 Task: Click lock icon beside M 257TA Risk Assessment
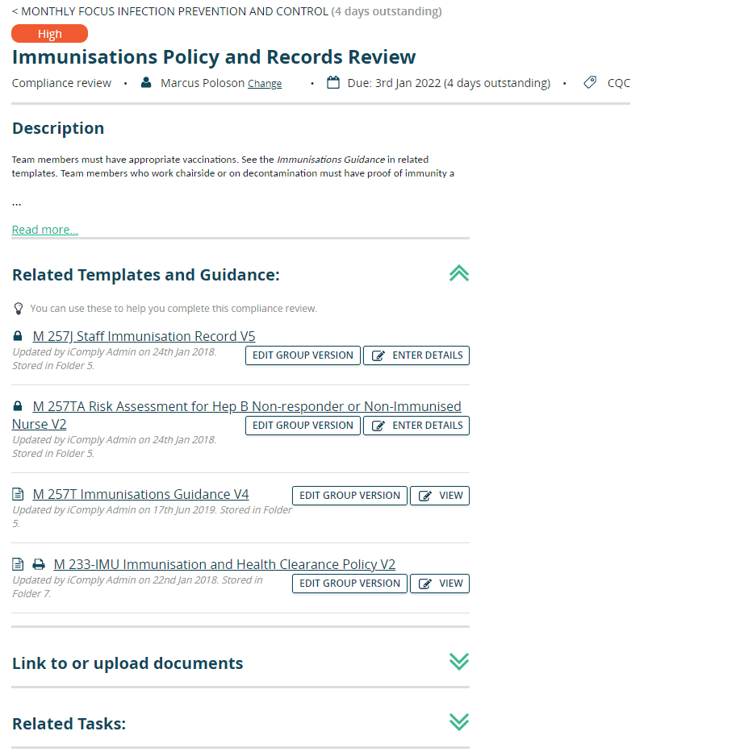(x=18, y=406)
